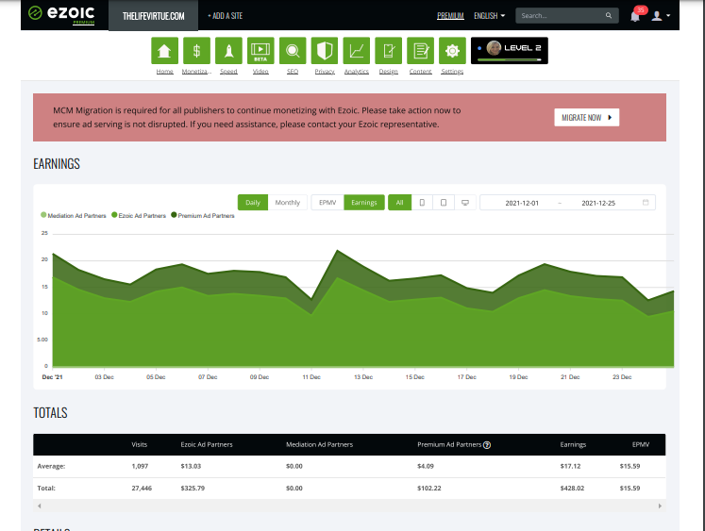Open the Analytics chart icon
This screenshot has width=705, height=531.
pos(356,51)
